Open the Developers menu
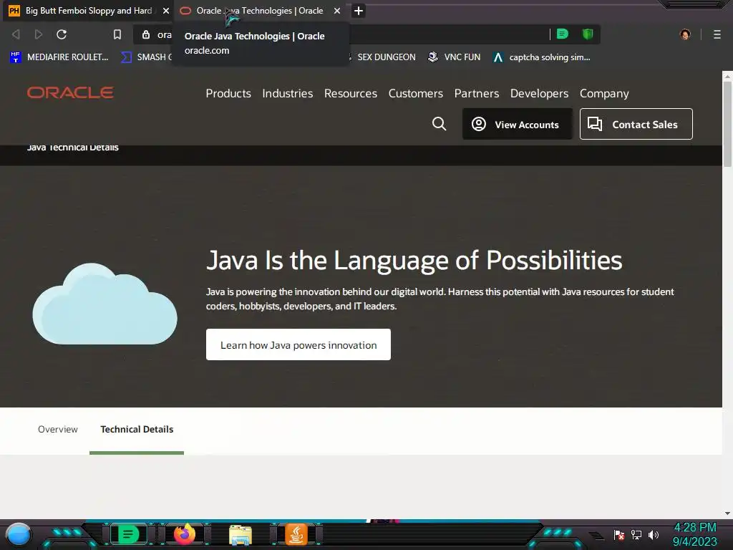The image size is (733, 550). (x=539, y=94)
